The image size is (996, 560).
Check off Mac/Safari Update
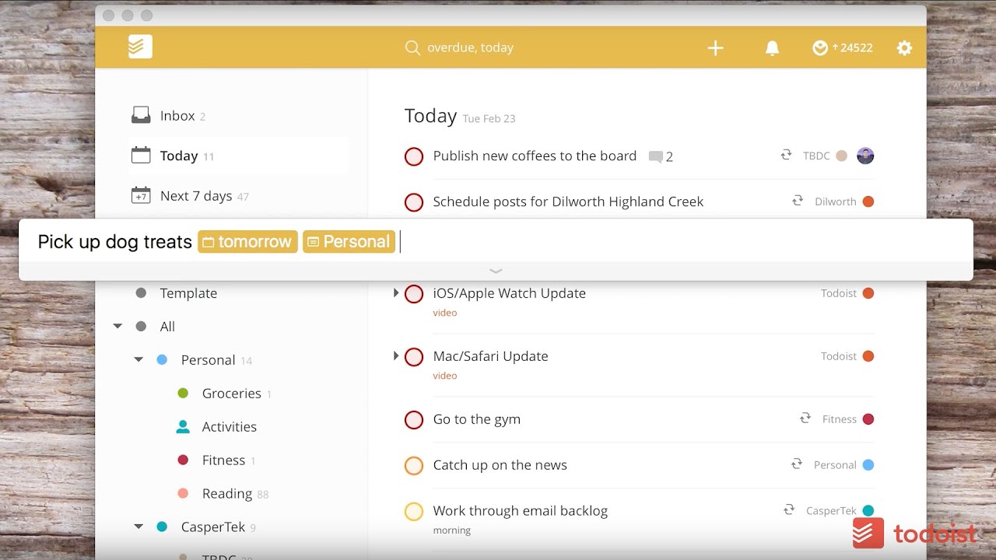pyautogui.click(x=414, y=357)
